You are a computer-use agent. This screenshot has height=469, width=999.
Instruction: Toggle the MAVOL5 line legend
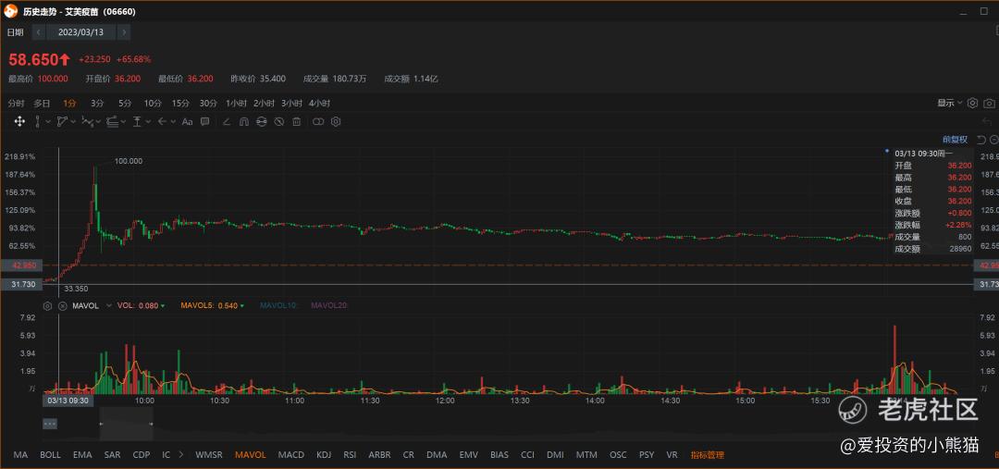point(213,306)
